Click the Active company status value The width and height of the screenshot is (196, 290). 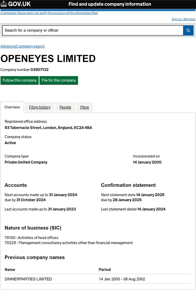[10, 143]
